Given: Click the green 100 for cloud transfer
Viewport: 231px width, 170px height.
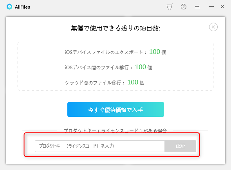Looking at the screenshot, I should click(x=133, y=82).
